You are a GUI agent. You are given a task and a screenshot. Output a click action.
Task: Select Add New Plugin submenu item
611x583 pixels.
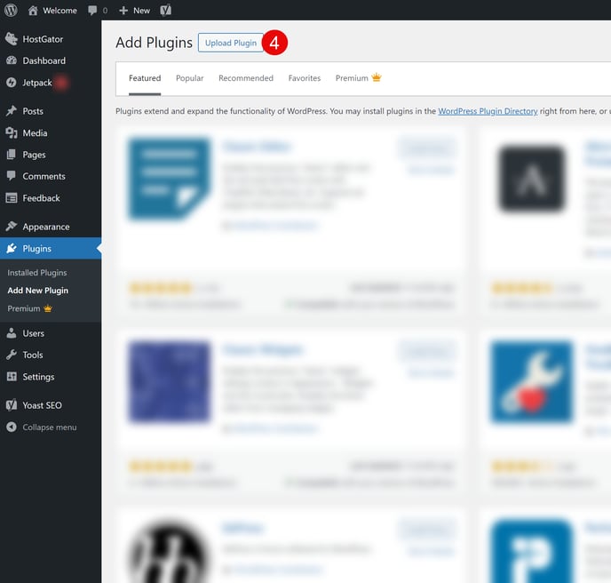point(38,291)
